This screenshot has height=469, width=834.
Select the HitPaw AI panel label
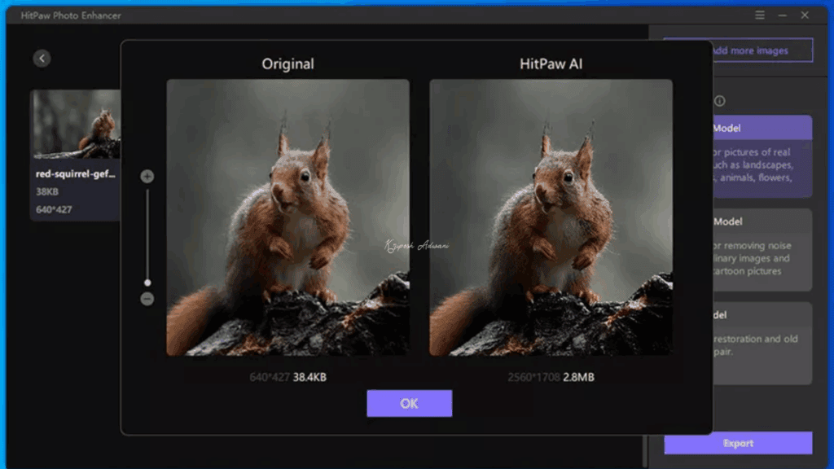(550, 63)
